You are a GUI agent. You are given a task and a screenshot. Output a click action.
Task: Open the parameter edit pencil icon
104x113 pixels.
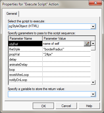pos(87,44)
